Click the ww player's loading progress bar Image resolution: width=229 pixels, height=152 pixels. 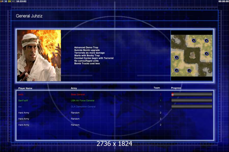(x=192, y=107)
